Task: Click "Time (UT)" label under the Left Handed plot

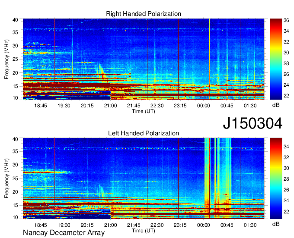Action: pyautogui.click(x=144, y=231)
